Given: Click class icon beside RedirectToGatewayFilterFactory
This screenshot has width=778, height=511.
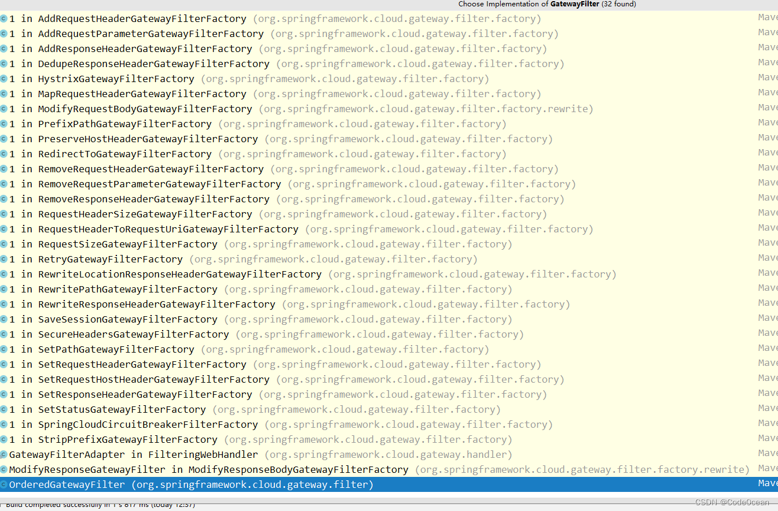Looking at the screenshot, I should [x=3, y=154].
